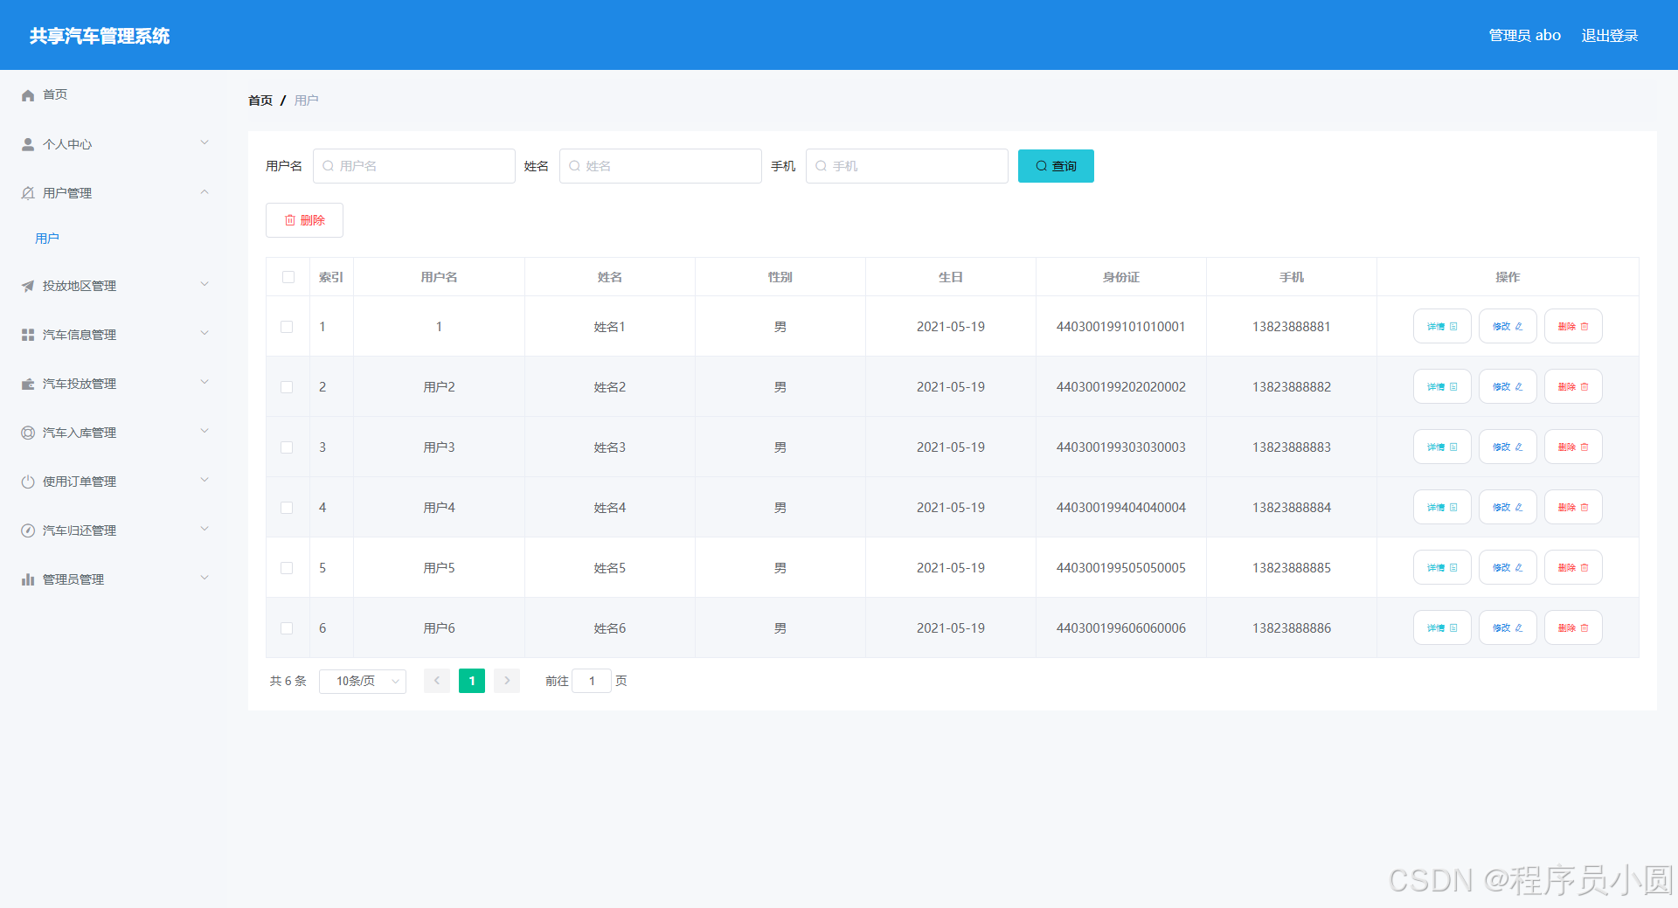The image size is (1678, 908).
Task: Expand the 汽车入库管理 menu chevron
Action: 205,431
